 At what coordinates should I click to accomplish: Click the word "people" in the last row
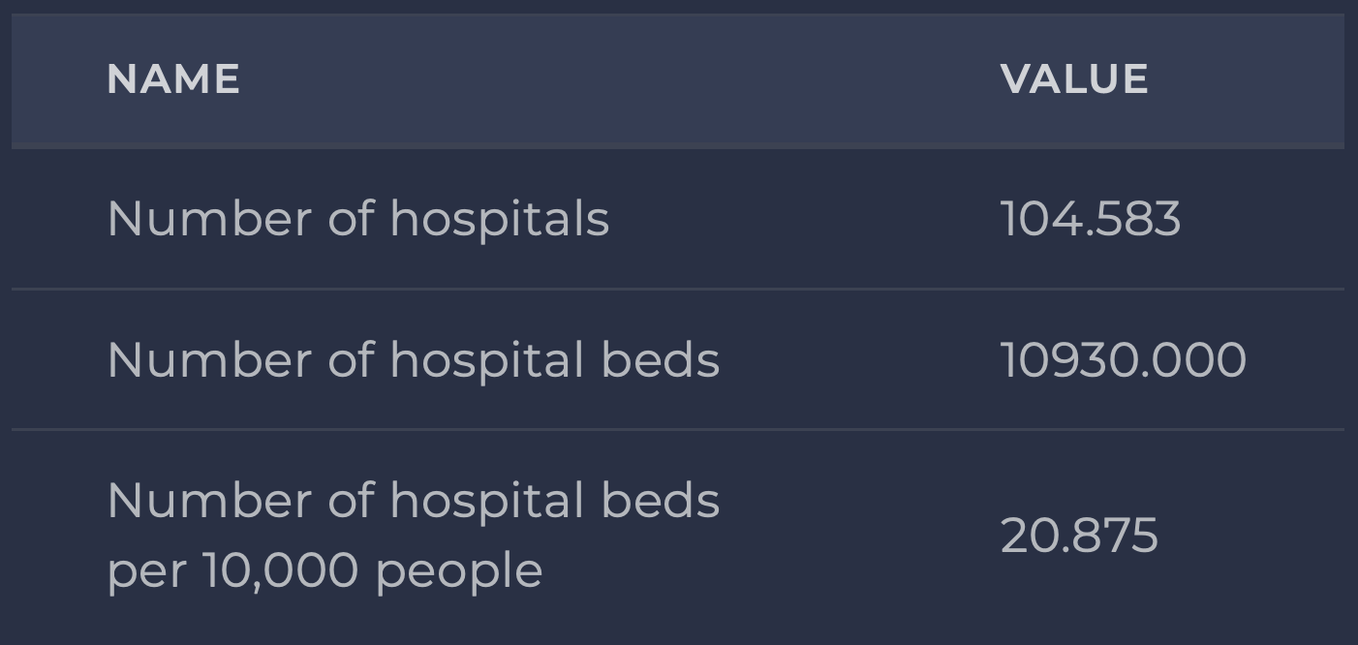(458, 572)
